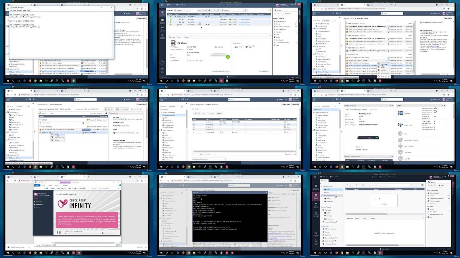Click the URL Filtering blade icon
Image resolution: width=460 pixels, height=258 pixels.
tap(400, 146)
